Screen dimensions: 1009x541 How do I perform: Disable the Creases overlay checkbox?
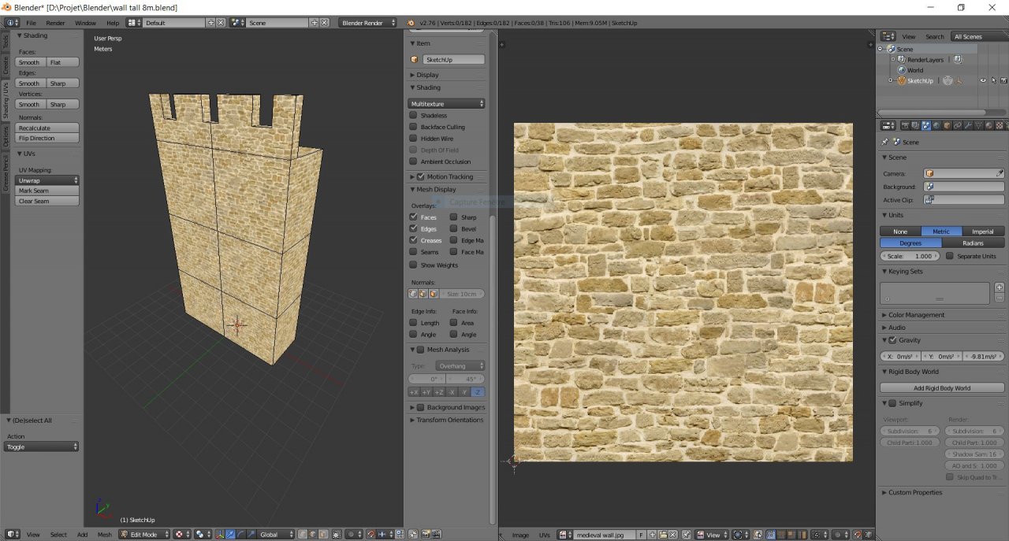(413, 240)
